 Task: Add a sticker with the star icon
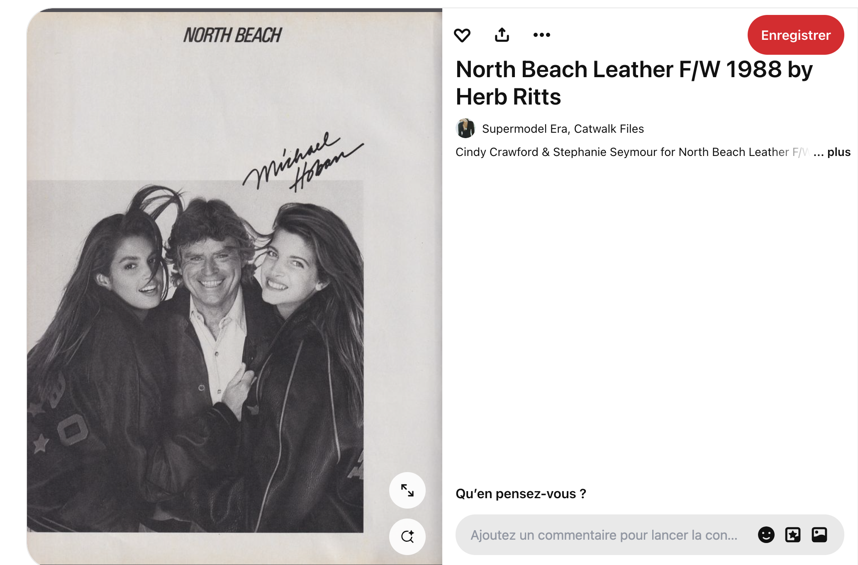pyautogui.click(x=793, y=535)
